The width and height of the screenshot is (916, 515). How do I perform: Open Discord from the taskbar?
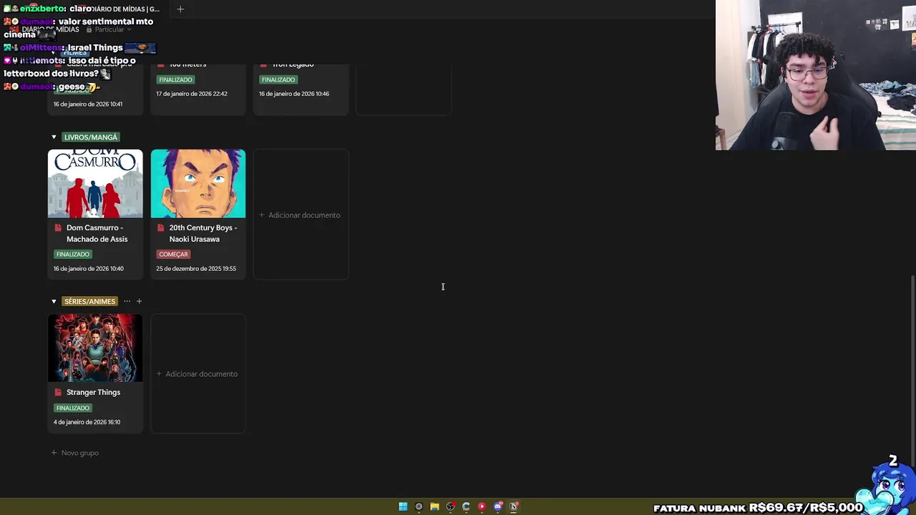coord(498,506)
